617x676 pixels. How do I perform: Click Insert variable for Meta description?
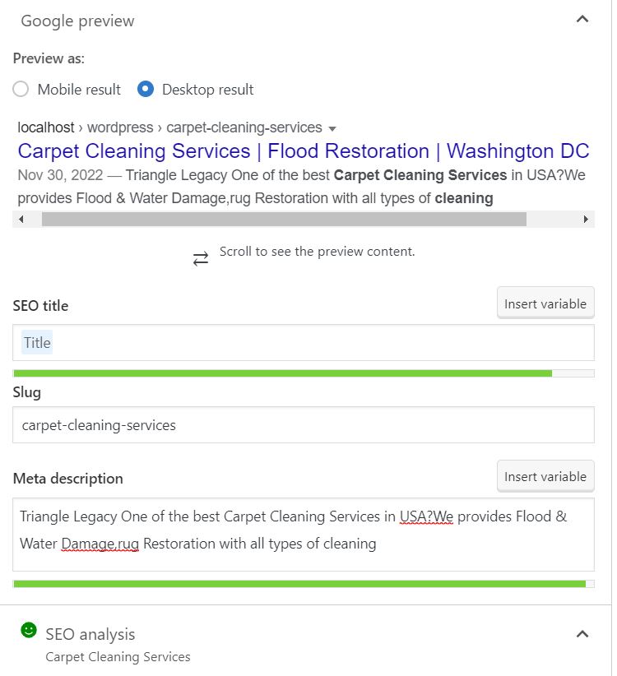(545, 477)
